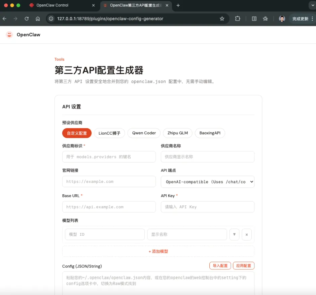Click the Config (JSON/String) label
The height and width of the screenshot is (295, 316).
tap(82, 266)
